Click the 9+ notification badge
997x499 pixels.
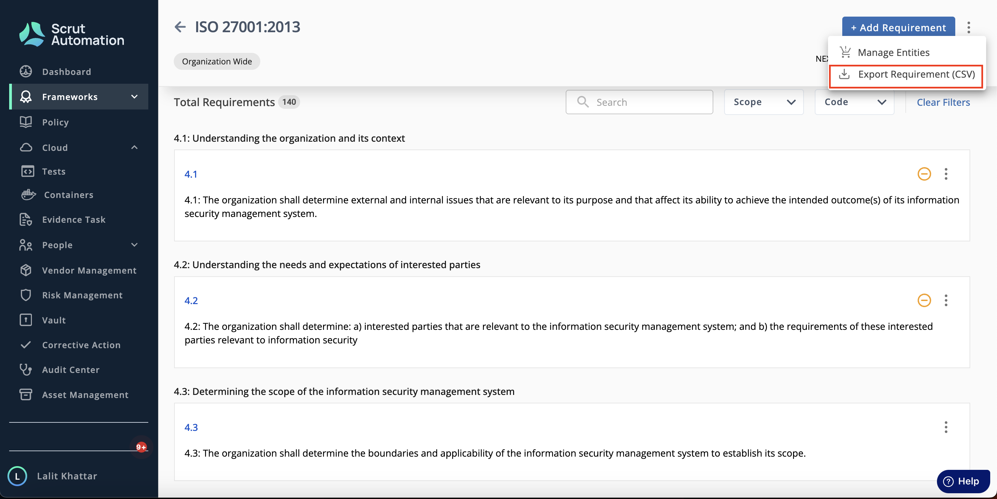[x=141, y=447]
